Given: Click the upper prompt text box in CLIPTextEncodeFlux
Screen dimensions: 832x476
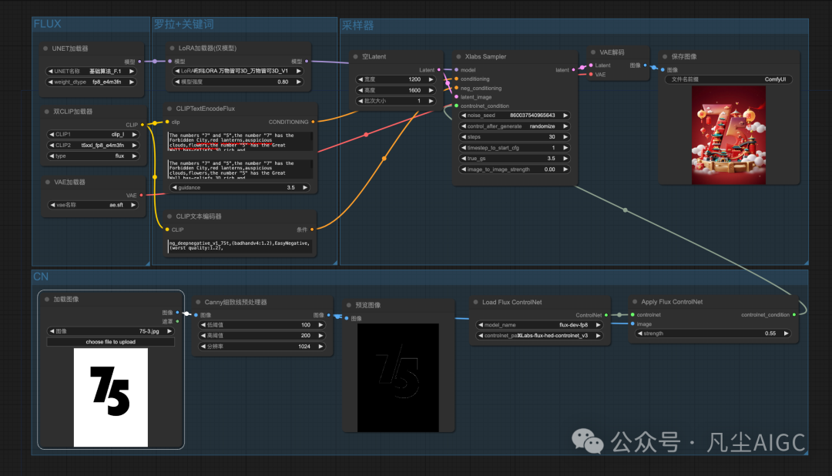Looking at the screenshot, I should [x=240, y=141].
